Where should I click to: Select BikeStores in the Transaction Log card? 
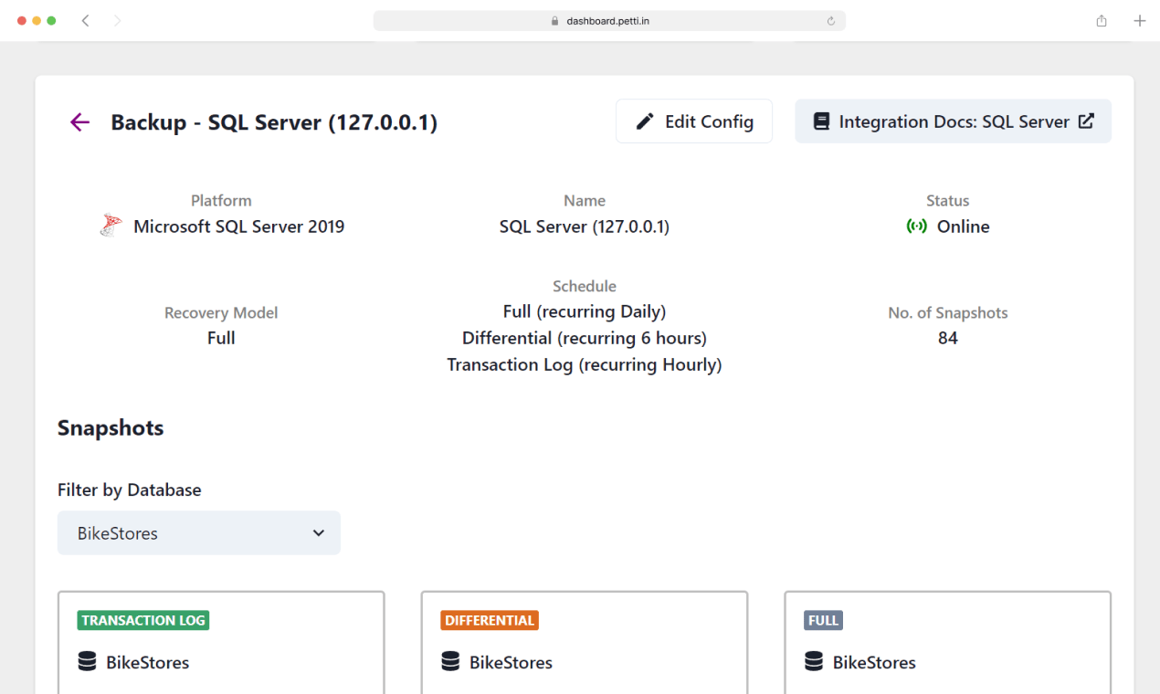point(148,662)
